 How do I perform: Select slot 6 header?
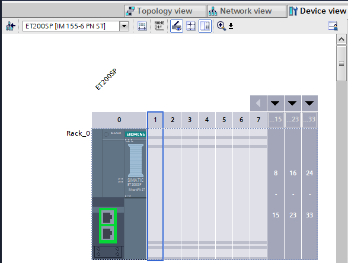[241, 120]
